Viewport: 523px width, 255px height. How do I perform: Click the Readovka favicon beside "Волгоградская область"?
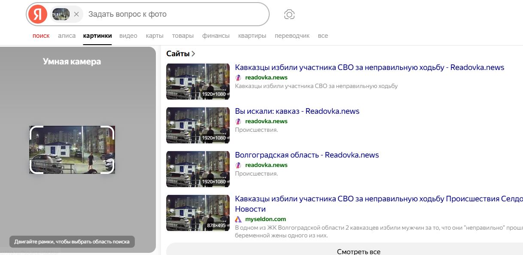click(x=238, y=165)
